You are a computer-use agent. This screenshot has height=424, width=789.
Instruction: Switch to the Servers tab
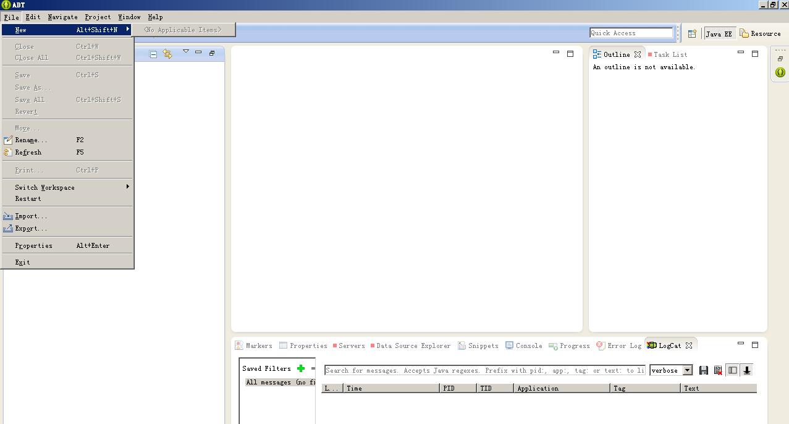pyautogui.click(x=349, y=346)
